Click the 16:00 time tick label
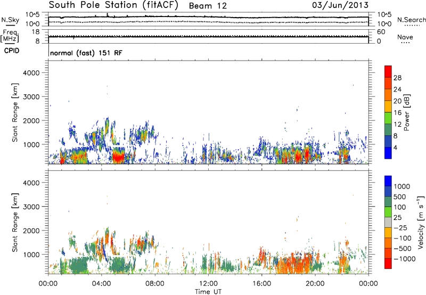This screenshot has height=295, width=426. coord(261,284)
